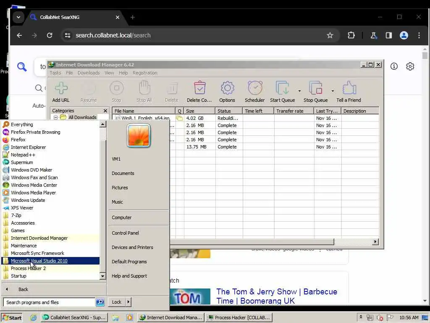This screenshot has height=323, width=430.
Task: Click the File Name column header
Action: tap(144, 111)
